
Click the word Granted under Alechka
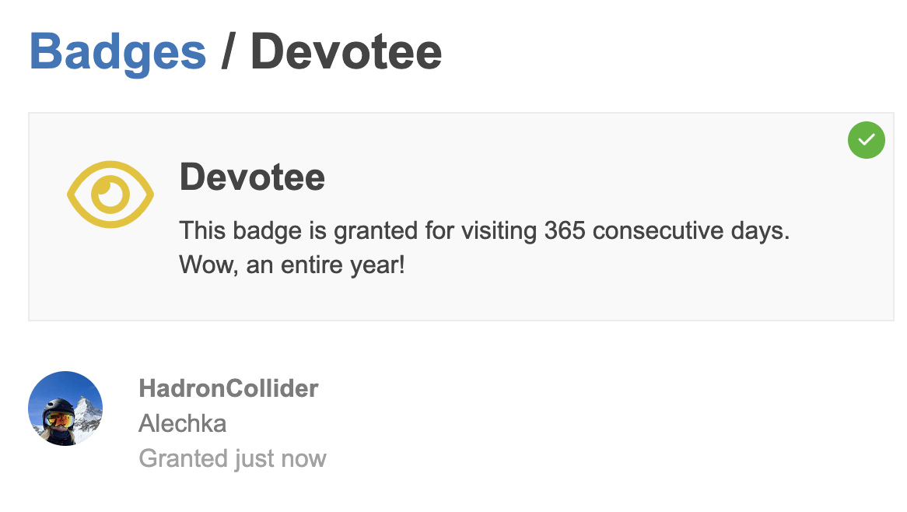point(182,459)
